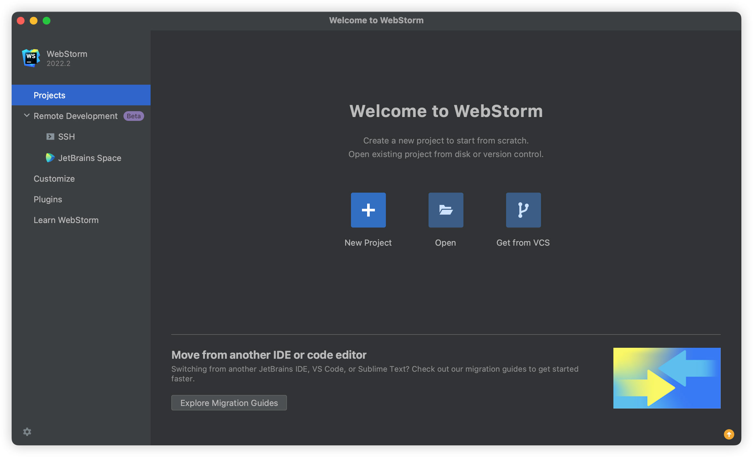This screenshot has height=457, width=753.
Task: Minimize the window with yellow button
Action: pos(34,21)
